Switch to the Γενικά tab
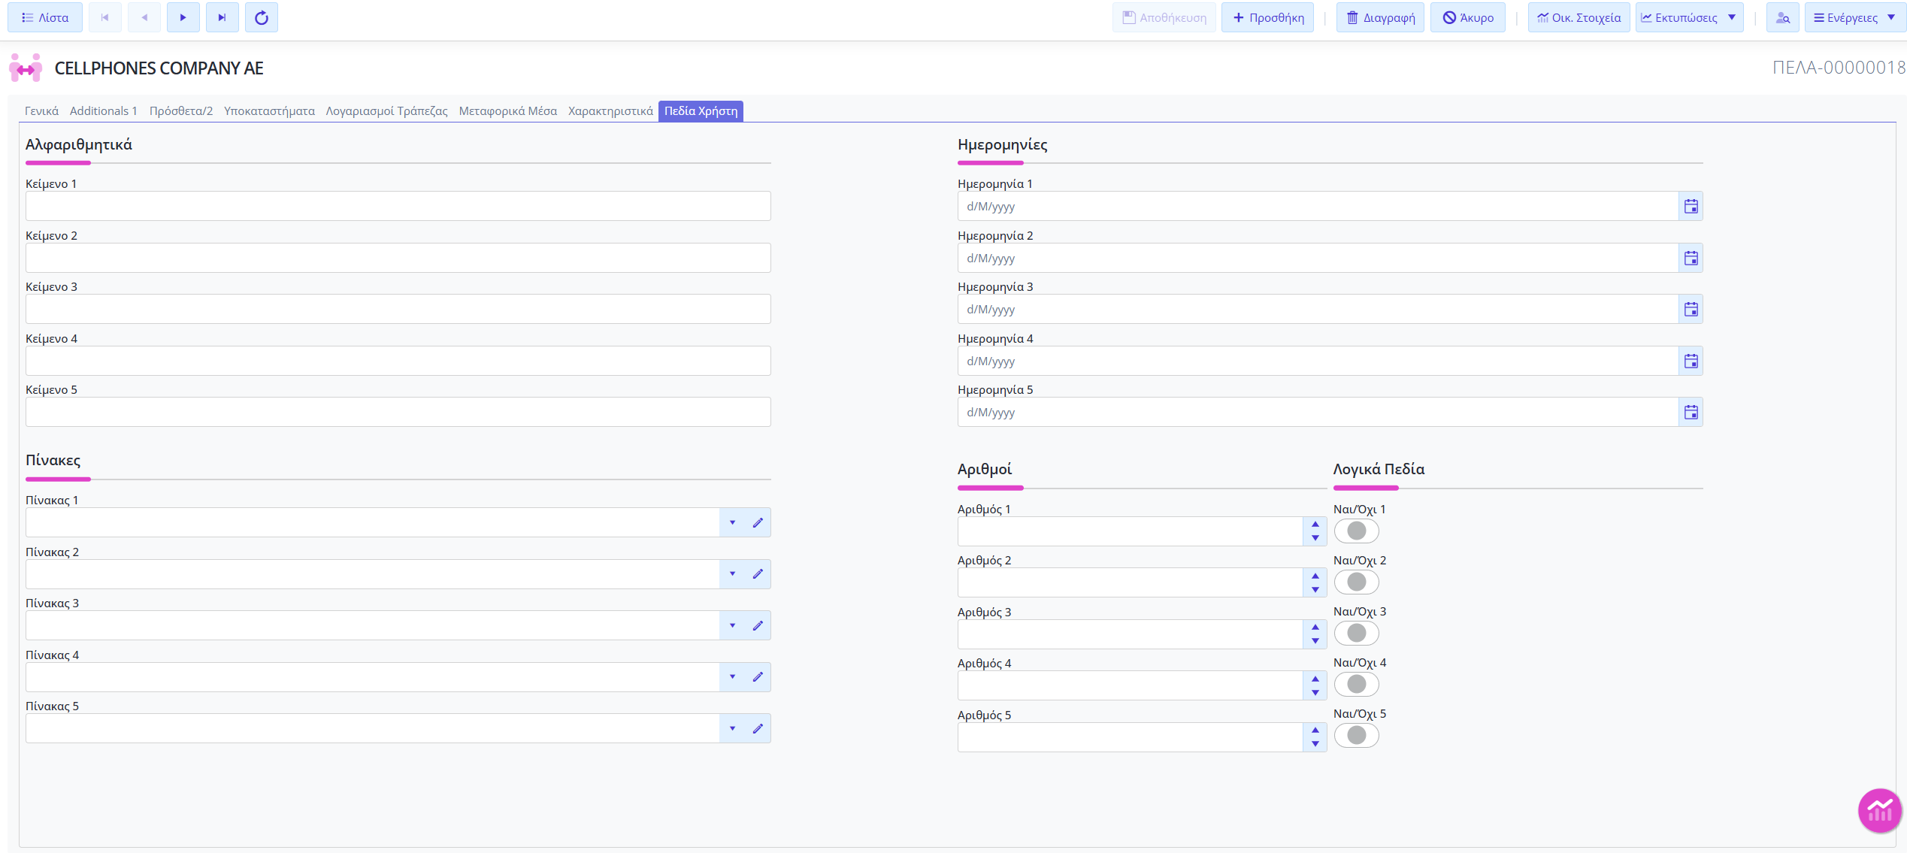This screenshot has width=1907, height=853. click(x=41, y=111)
